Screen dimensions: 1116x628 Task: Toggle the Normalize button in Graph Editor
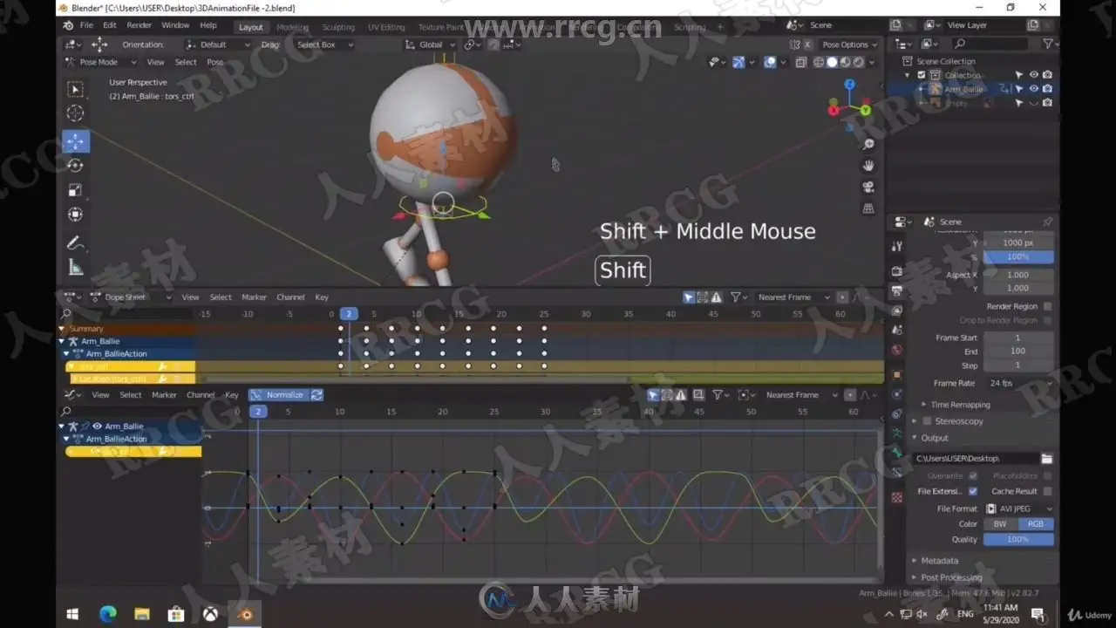[x=278, y=395]
